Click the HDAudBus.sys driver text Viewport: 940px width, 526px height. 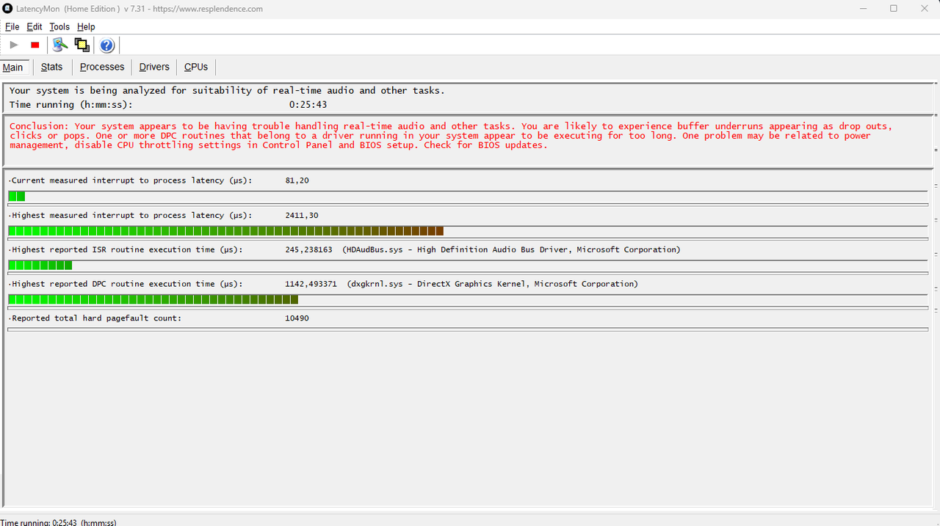click(511, 250)
